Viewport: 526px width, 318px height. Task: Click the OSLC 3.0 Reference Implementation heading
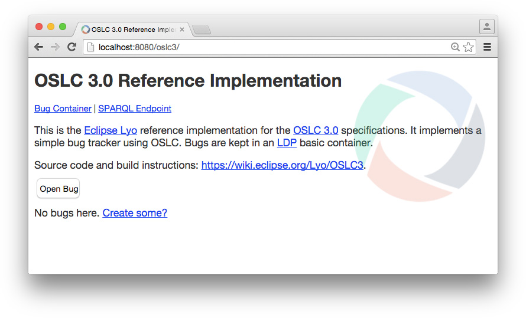(x=188, y=81)
